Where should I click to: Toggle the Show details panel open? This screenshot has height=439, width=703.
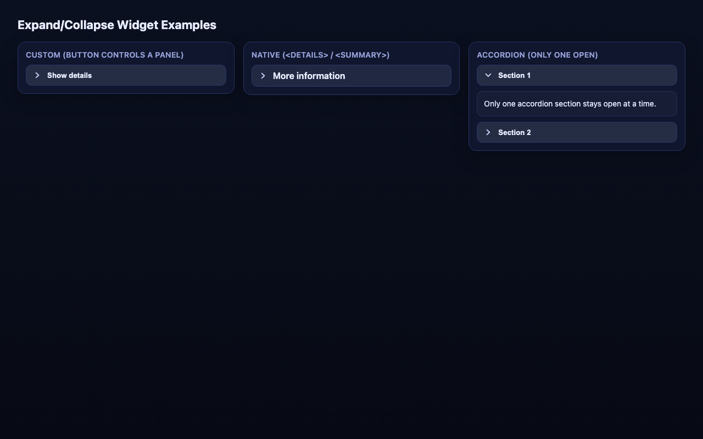[126, 75]
